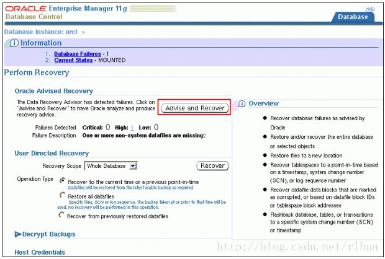Switch to the Database tab
The height and width of the screenshot is (259, 385).
pos(353,17)
